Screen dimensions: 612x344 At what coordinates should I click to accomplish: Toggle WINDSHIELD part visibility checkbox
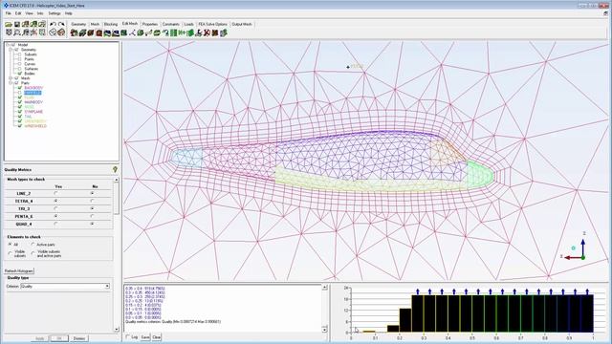[19, 126]
